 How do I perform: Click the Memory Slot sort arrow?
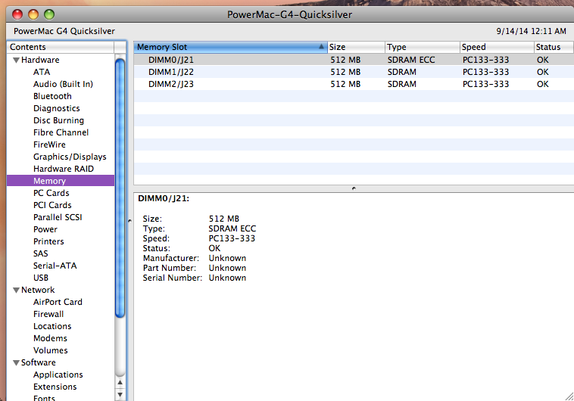pyautogui.click(x=321, y=46)
